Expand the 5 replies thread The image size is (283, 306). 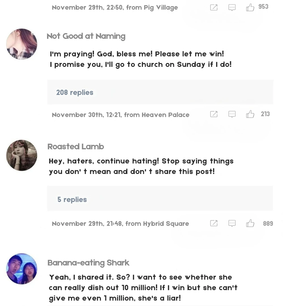coord(72,199)
